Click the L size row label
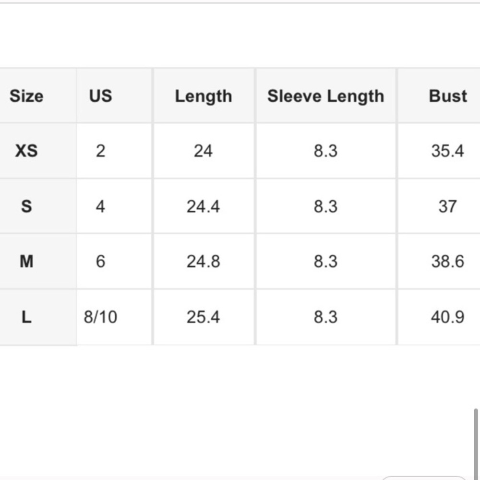This screenshot has height=480, width=480. coord(26,317)
